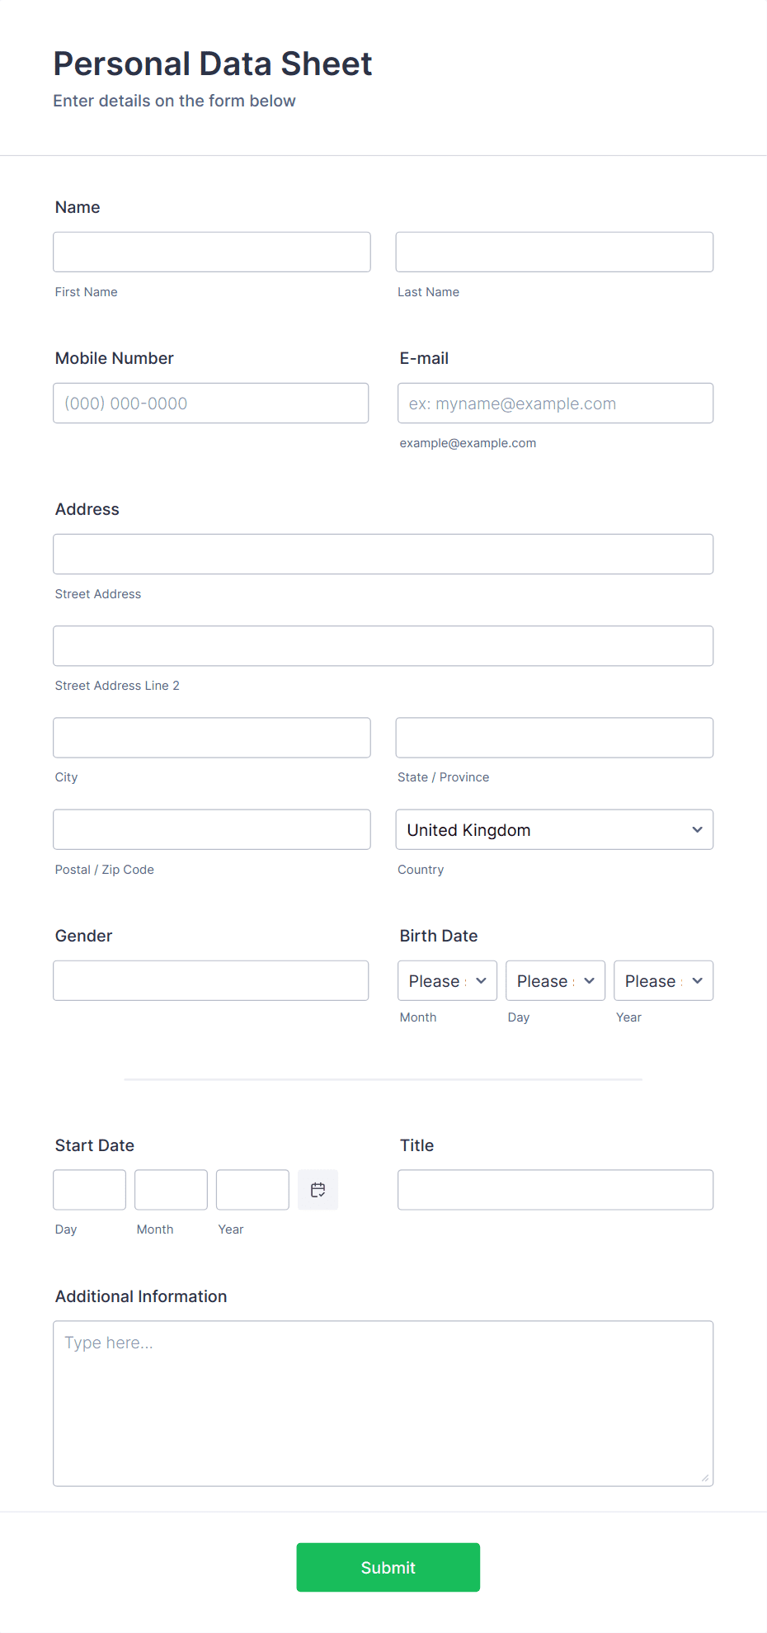The image size is (767, 1633).
Task: Open the Start Date calendar picker
Action: point(318,1189)
